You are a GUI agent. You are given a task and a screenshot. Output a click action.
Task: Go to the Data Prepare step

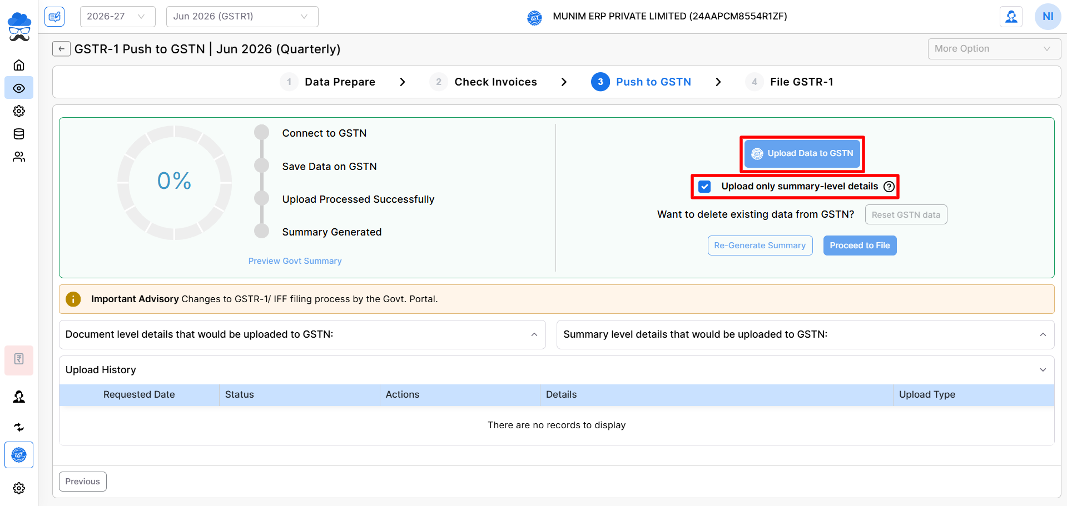click(x=328, y=82)
